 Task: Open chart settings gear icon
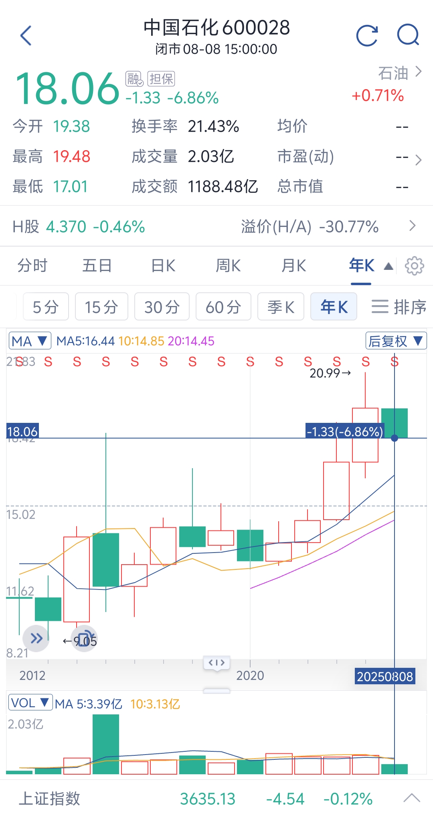pos(414,266)
